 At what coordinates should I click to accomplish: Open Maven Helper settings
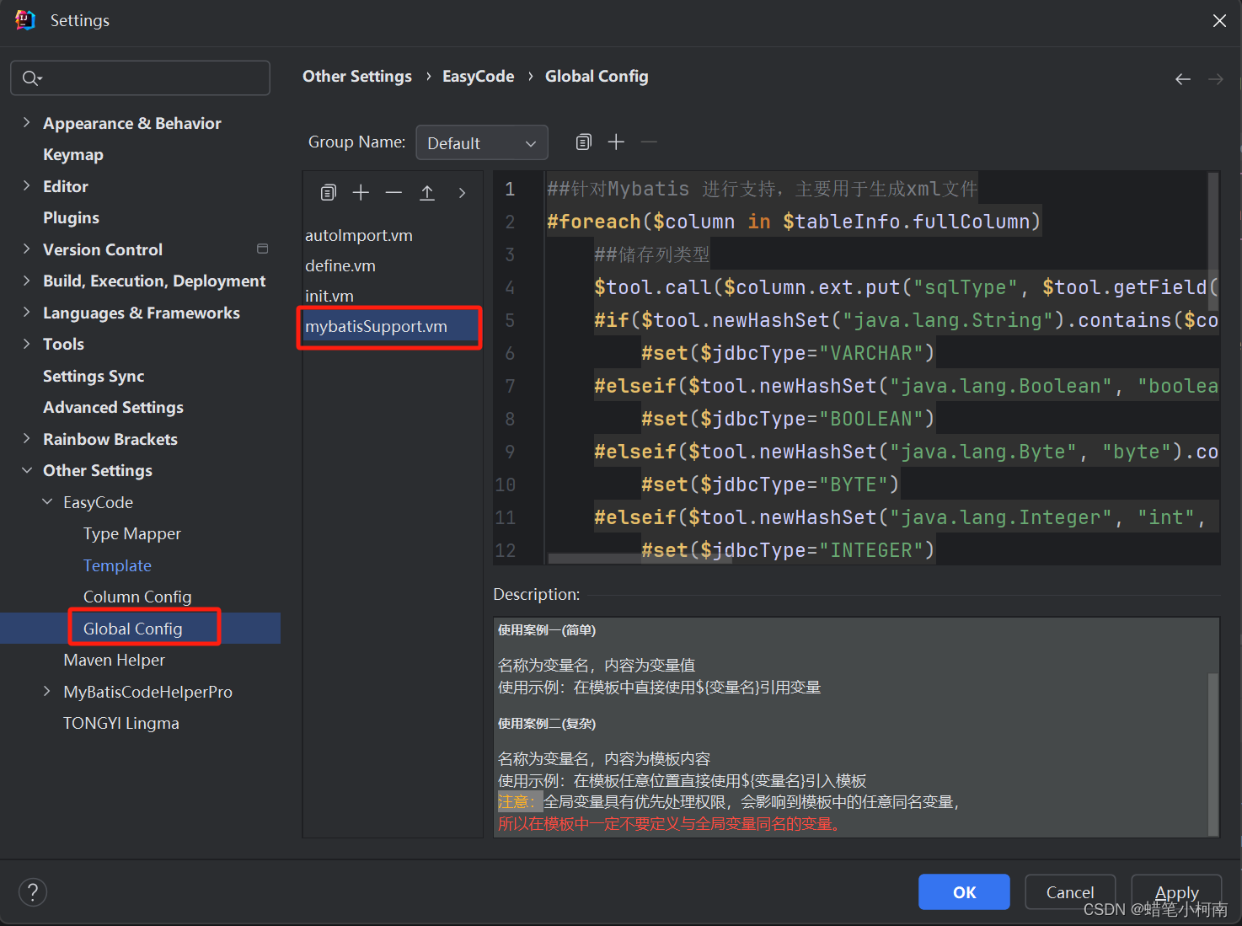pyautogui.click(x=114, y=660)
